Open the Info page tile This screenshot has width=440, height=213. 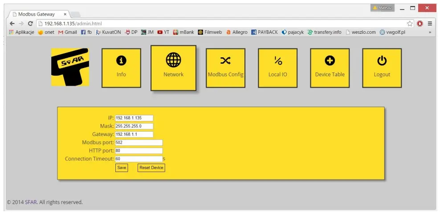[x=121, y=68]
